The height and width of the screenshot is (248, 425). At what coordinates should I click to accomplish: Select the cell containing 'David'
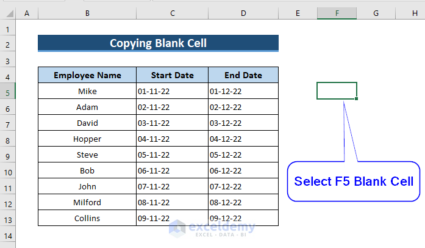pyautogui.click(x=87, y=123)
